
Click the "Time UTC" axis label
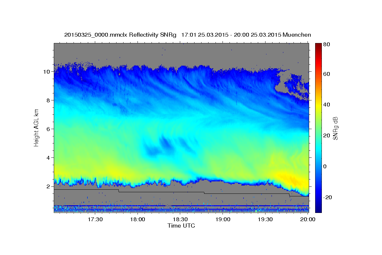(x=181, y=226)
